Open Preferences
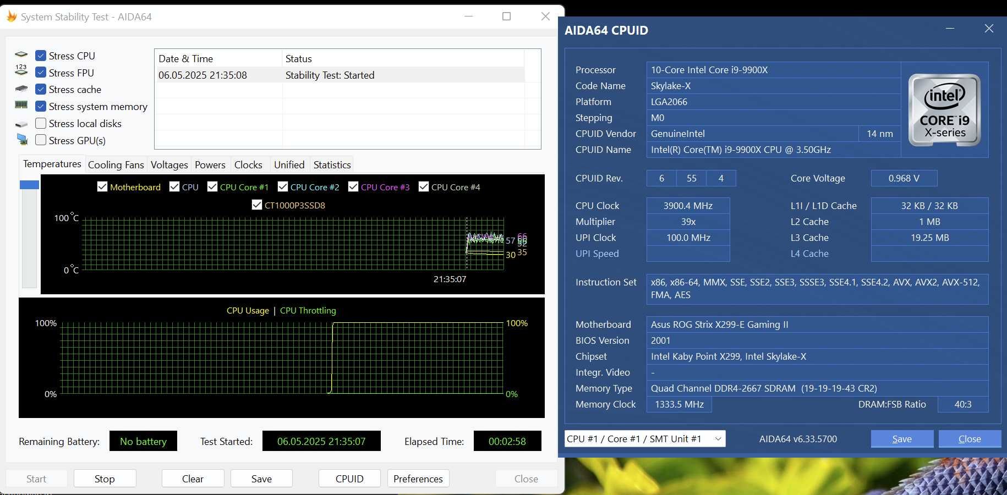1007x495 pixels. (x=418, y=479)
